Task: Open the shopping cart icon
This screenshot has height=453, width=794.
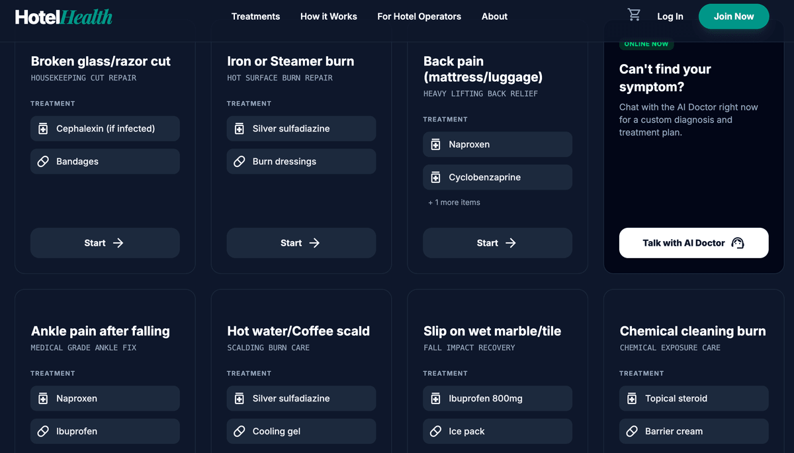Action: pos(634,15)
